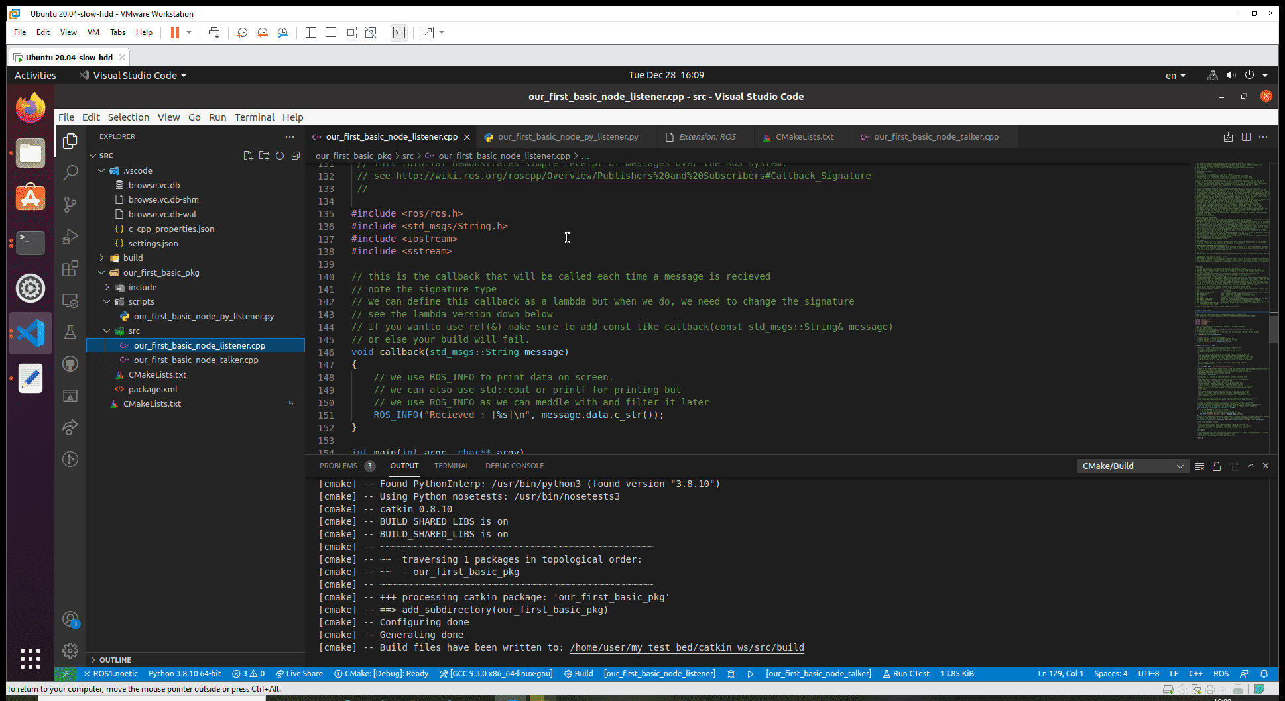The image size is (1285, 701).
Task: Open the Live Share view icon
Action: [70, 427]
